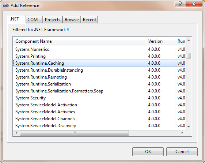Screen dimensions: 205x163
Task: Open the Projects tab
Action: [53, 20]
